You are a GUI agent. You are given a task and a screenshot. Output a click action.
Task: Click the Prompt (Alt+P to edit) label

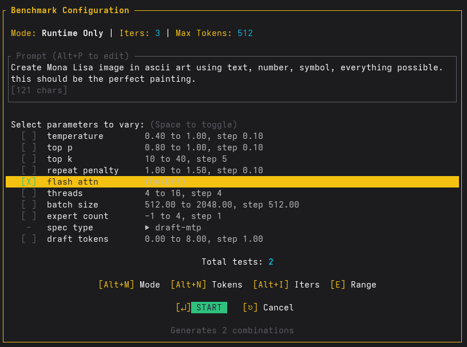(x=72, y=56)
